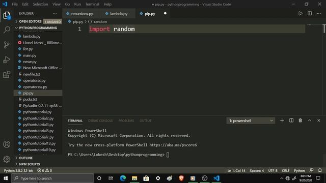Open the notifications bell in status bar
Viewport: 326px width, 183px height.
(x=320, y=171)
